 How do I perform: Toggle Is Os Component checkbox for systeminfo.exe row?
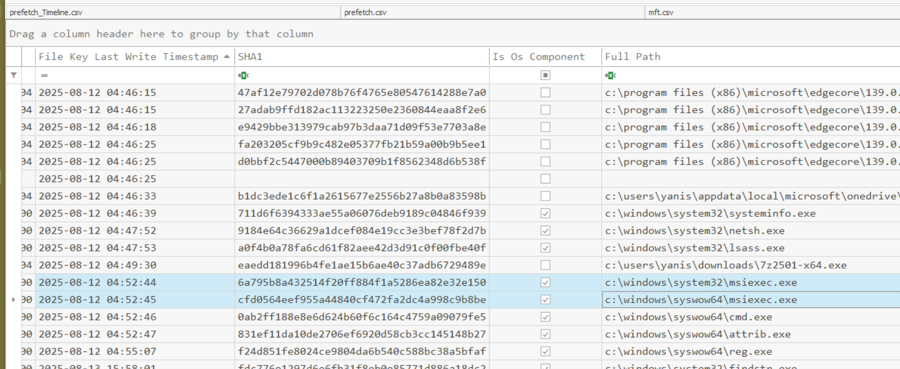point(545,213)
